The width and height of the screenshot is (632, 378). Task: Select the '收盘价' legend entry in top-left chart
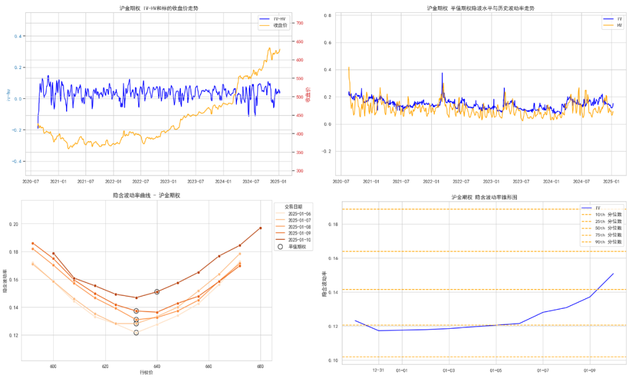point(273,25)
